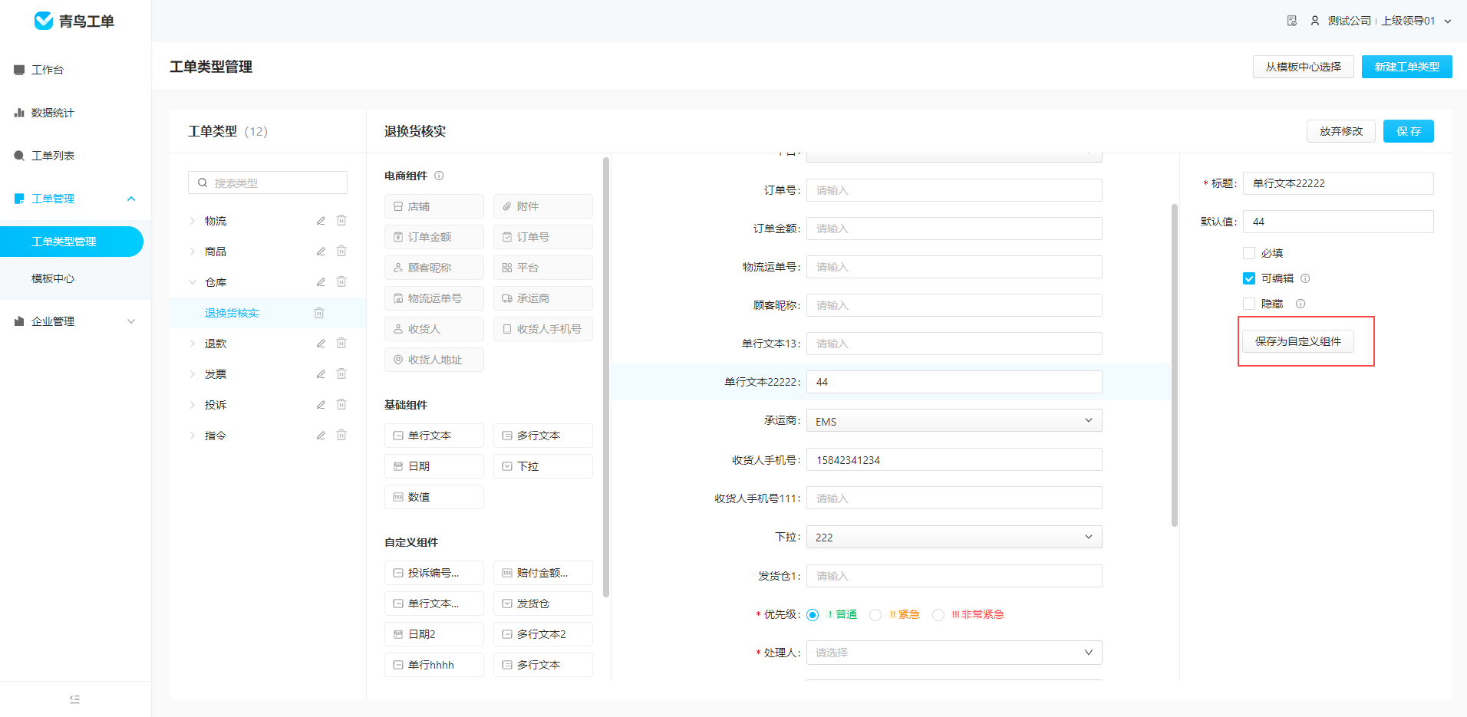
Task: Click the 搜索类型 search field
Action: point(268,183)
